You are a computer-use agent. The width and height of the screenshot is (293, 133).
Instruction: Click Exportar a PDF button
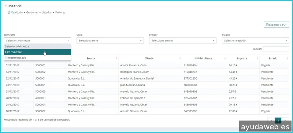(277, 25)
